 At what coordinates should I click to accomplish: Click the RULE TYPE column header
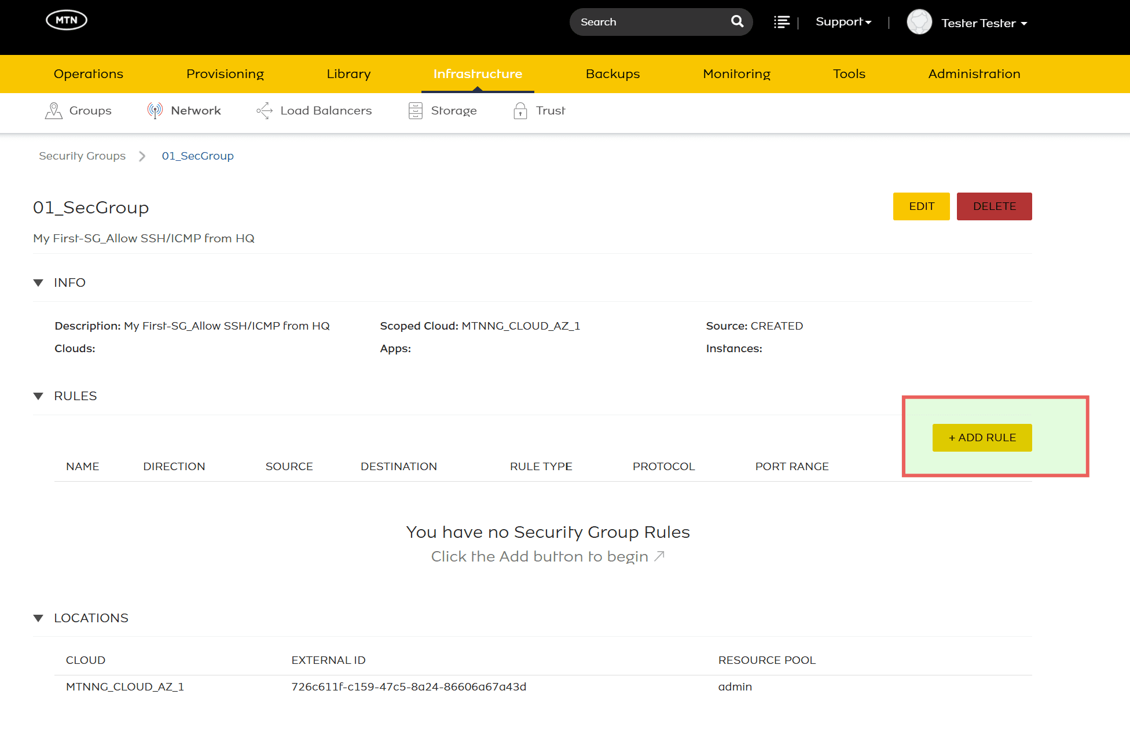pyautogui.click(x=541, y=467)
